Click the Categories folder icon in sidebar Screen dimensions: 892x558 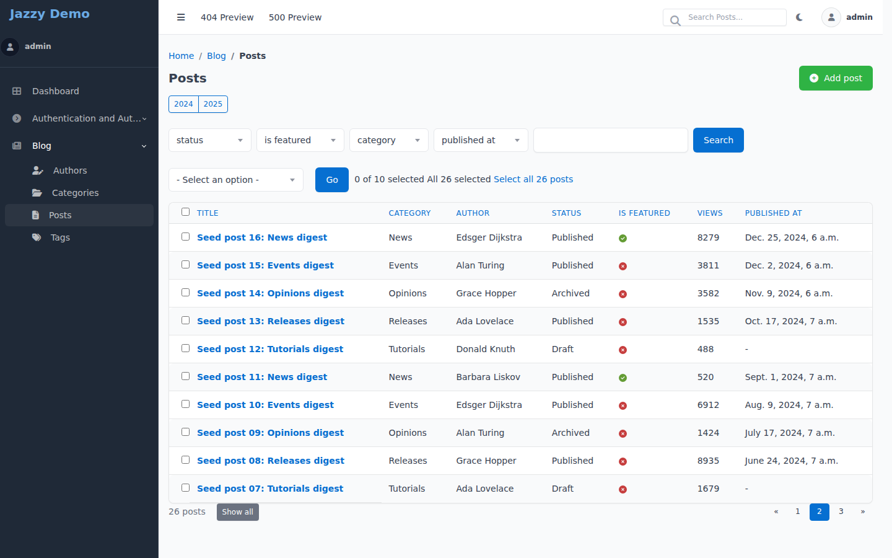point(37,193)
